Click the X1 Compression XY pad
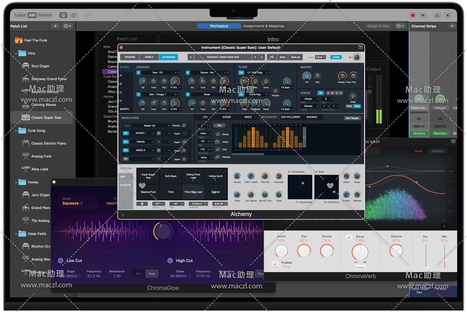Viewport: 467px width, 312px height. (300, 187)
